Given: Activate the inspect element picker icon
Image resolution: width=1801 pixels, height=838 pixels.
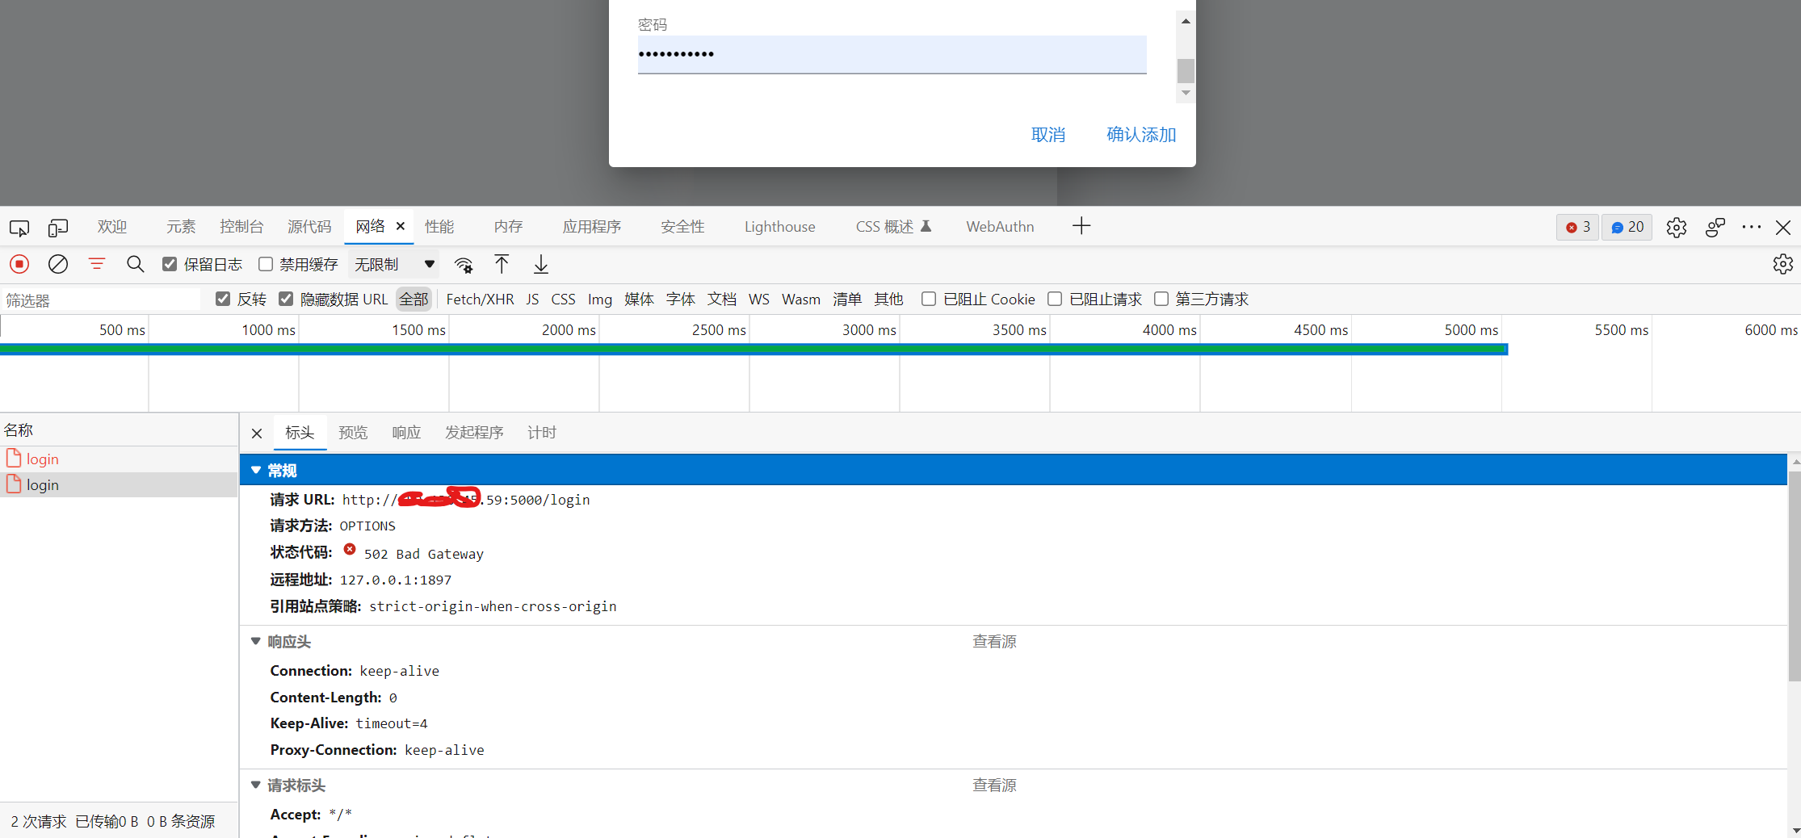Looking at the screenshot, I should [x=19, y=228].
